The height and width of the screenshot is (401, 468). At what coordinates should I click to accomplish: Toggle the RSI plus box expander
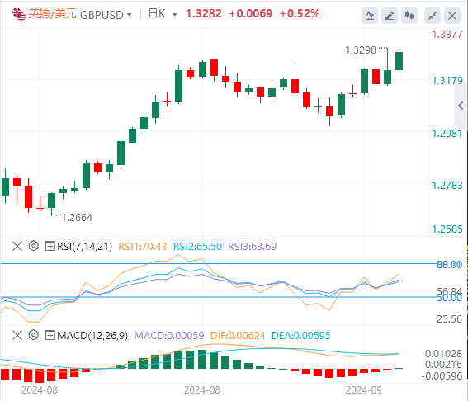point(50,246)
